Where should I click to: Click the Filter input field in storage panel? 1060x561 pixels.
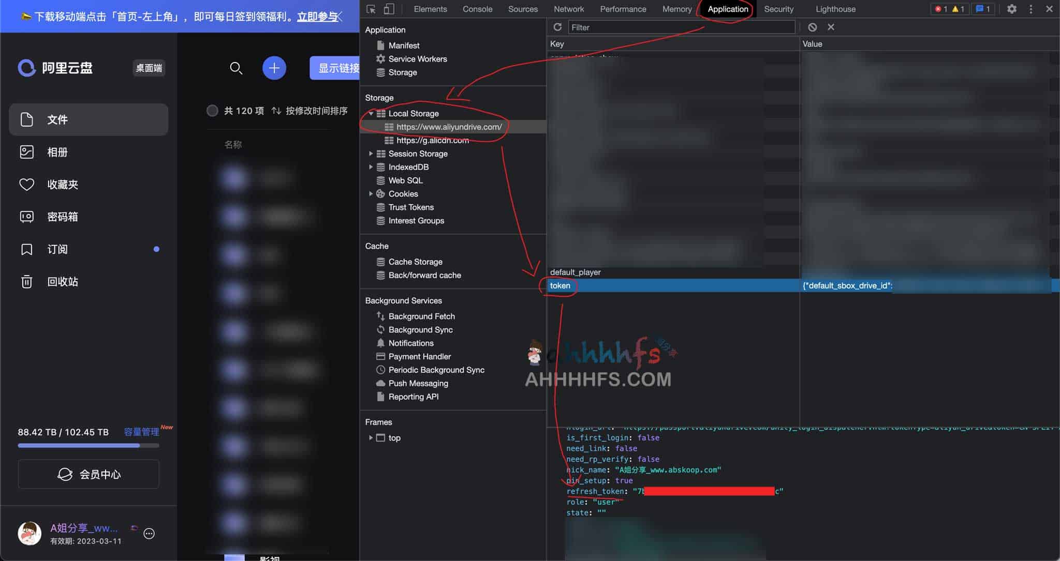[681, 27]
